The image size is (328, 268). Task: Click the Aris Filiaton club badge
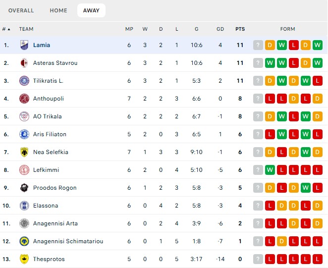coord(24,134)
